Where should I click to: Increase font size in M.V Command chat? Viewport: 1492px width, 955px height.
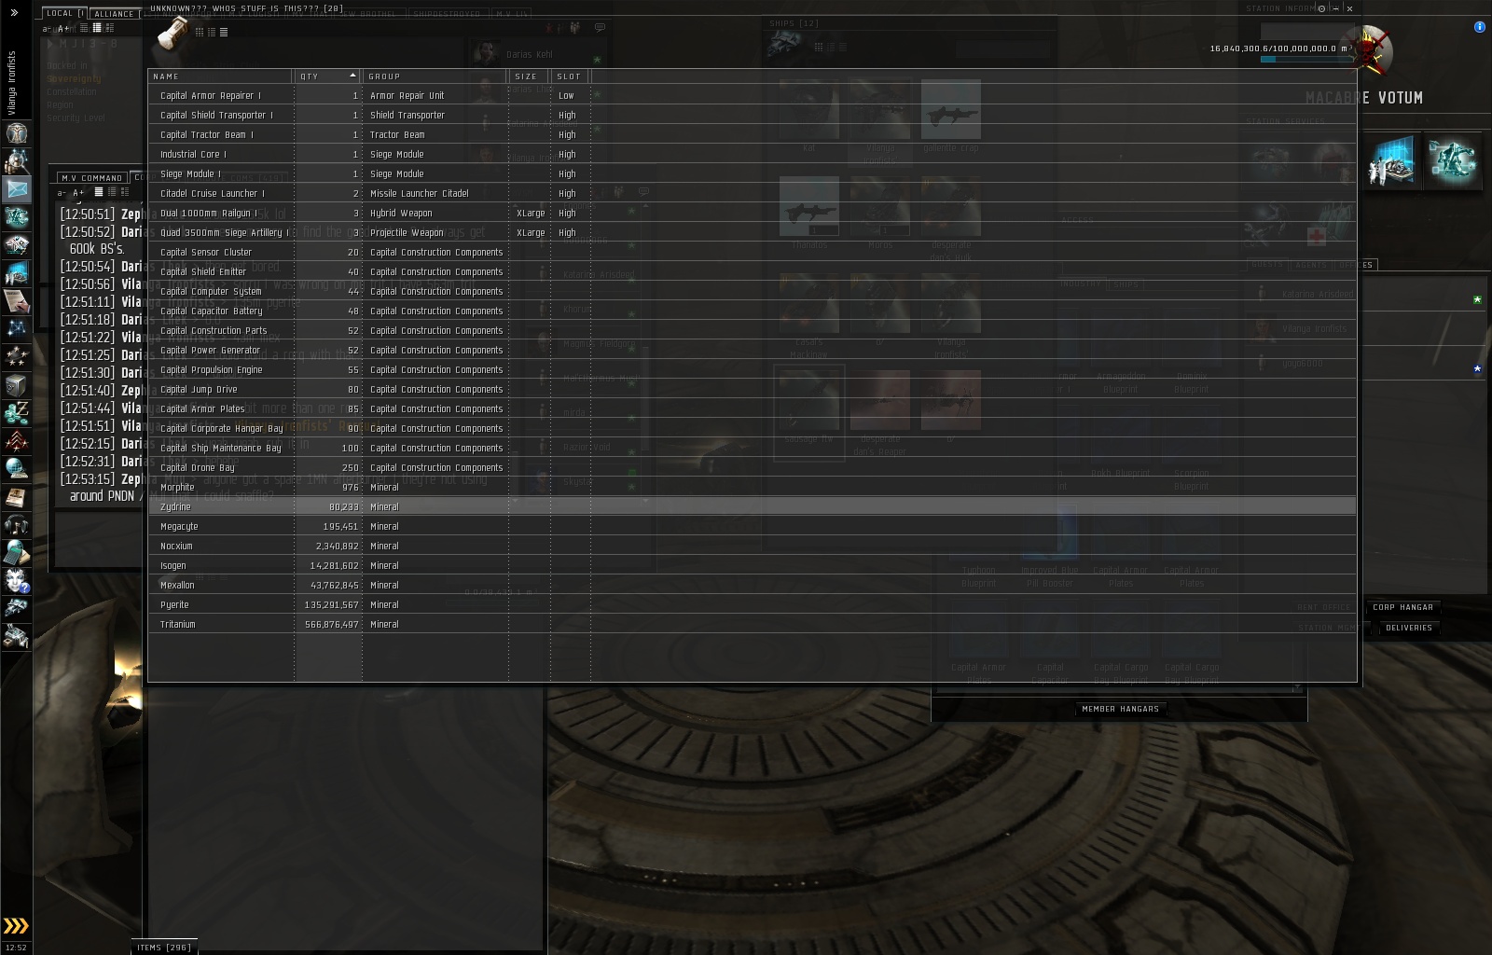78,193
